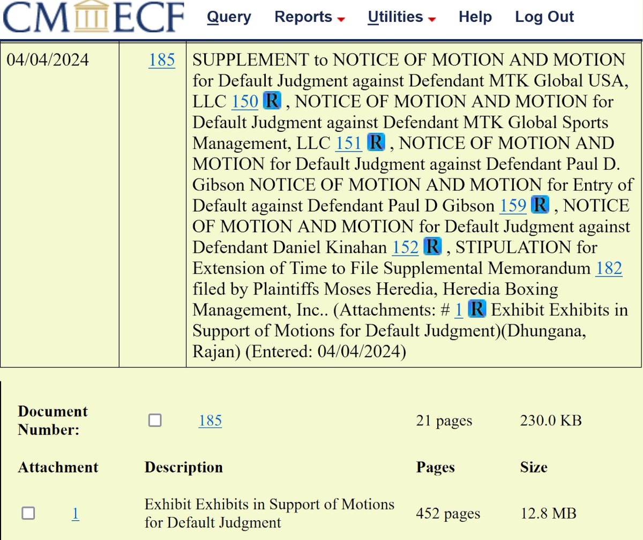Expand the Utilities dropdown arrow
This screenshot has height=540, width=643.
[x=432, y=20]
